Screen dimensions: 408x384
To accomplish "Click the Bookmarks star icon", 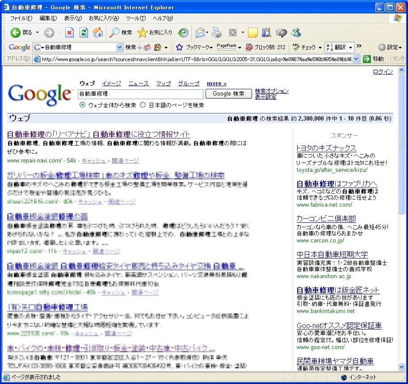I will (179, 47).
